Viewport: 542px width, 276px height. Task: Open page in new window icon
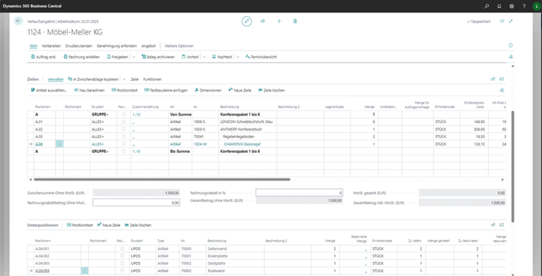click(502, 21)
